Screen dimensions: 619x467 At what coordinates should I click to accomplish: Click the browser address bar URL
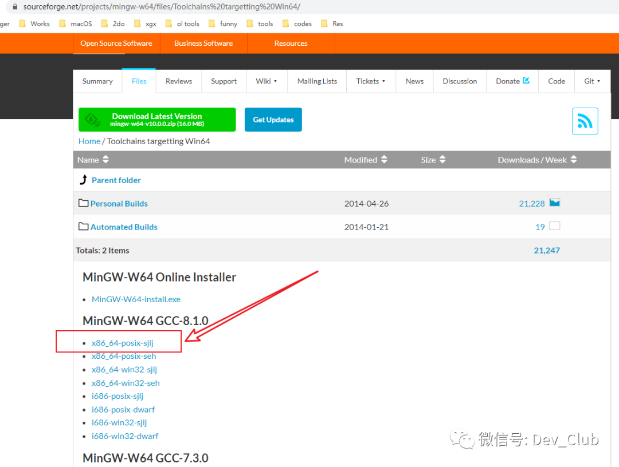(162, 7)
